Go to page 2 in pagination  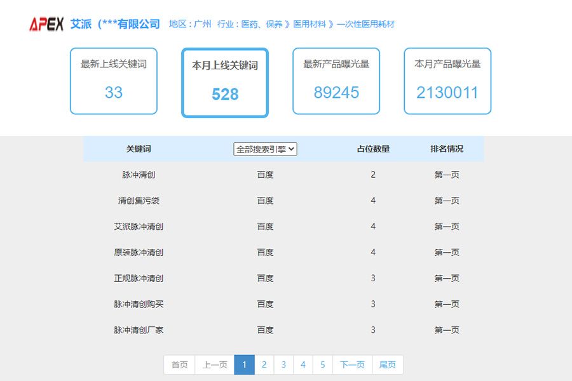point(264,364)
